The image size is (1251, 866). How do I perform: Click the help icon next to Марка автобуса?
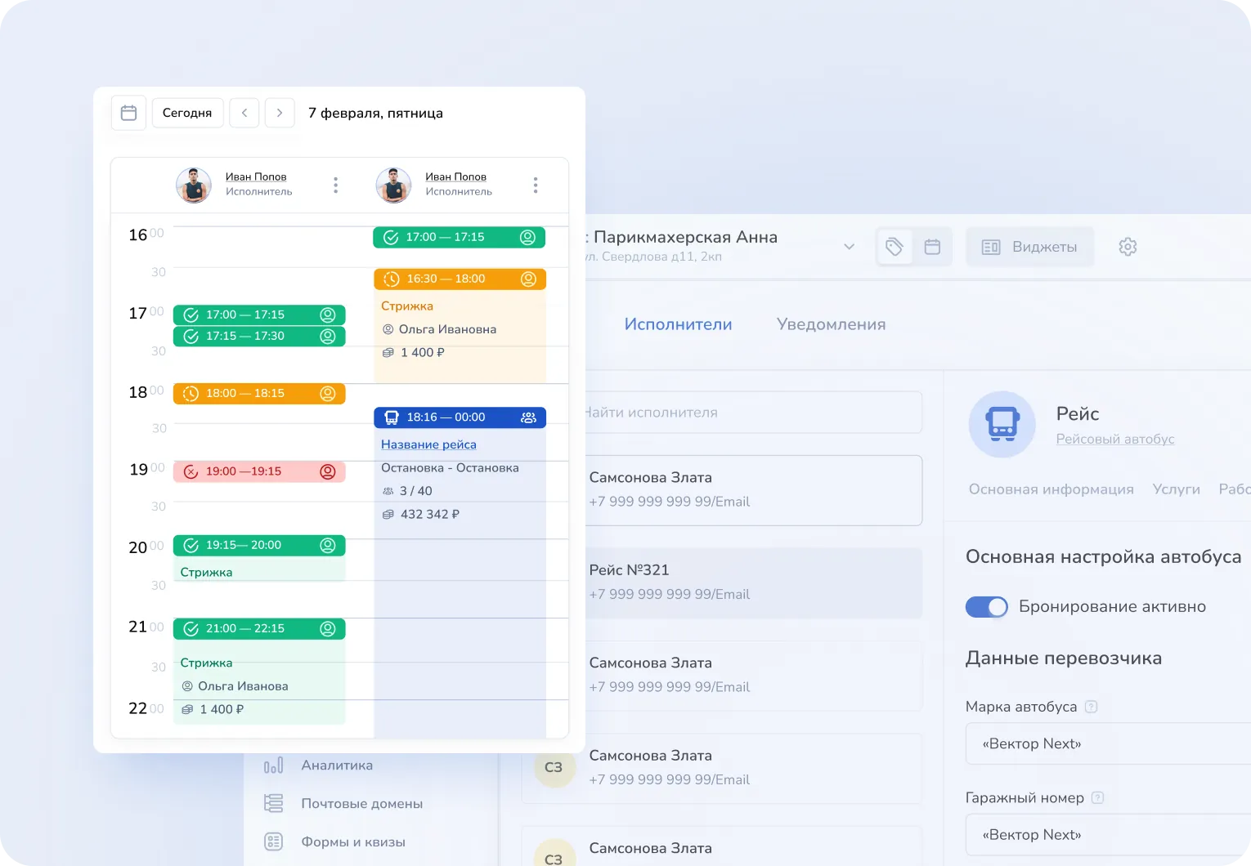1092,707
